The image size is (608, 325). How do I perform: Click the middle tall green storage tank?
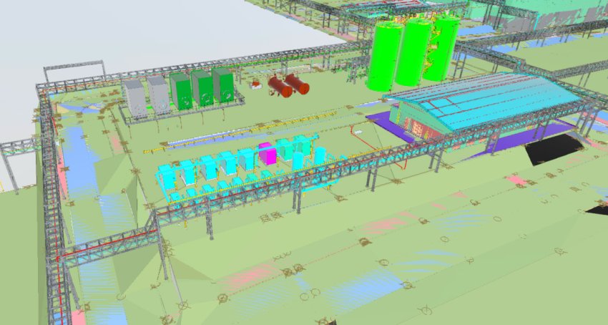tap(413, 54)
